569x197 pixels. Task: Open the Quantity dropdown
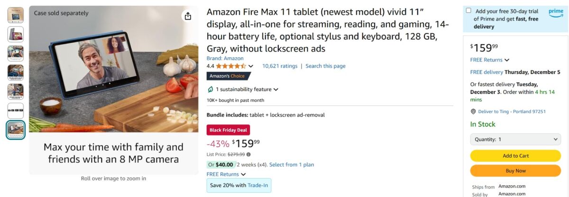click(x=515, y=140)
